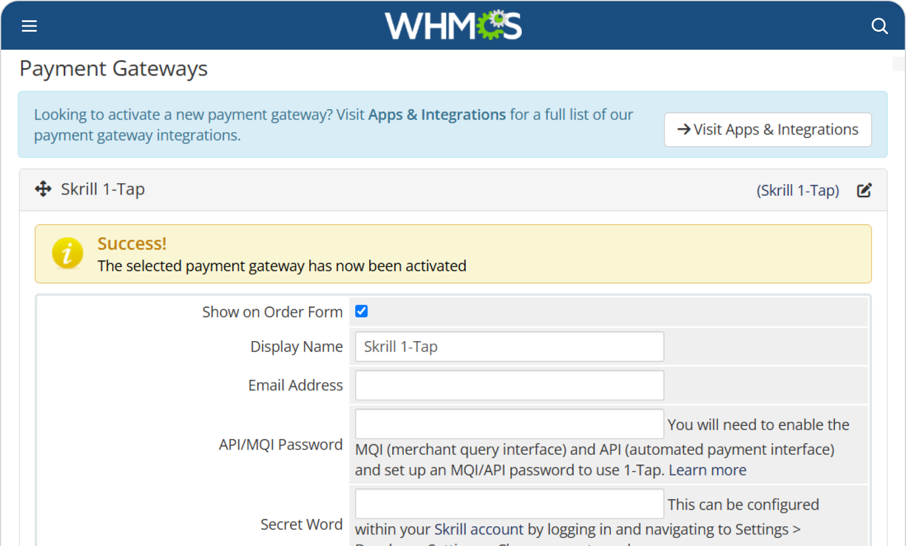Image resolution: width=906 pixels, height=546 pixels.
Task: Toggle the Show on Order Form checkbox
Action: pos(362,312)
